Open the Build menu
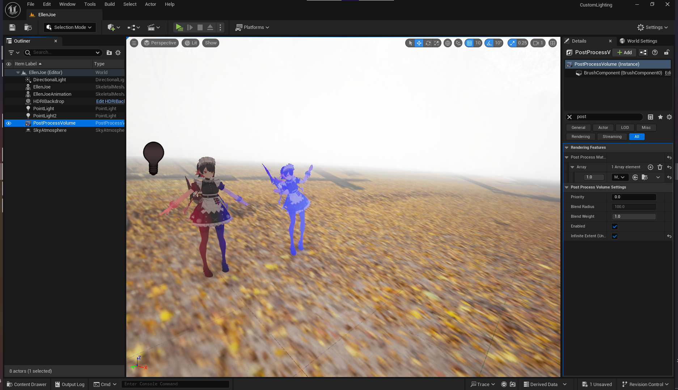 pyautogui.click(x=110, y=4)
